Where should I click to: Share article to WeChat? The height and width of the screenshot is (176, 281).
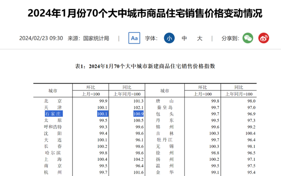[x=248, y=38]
